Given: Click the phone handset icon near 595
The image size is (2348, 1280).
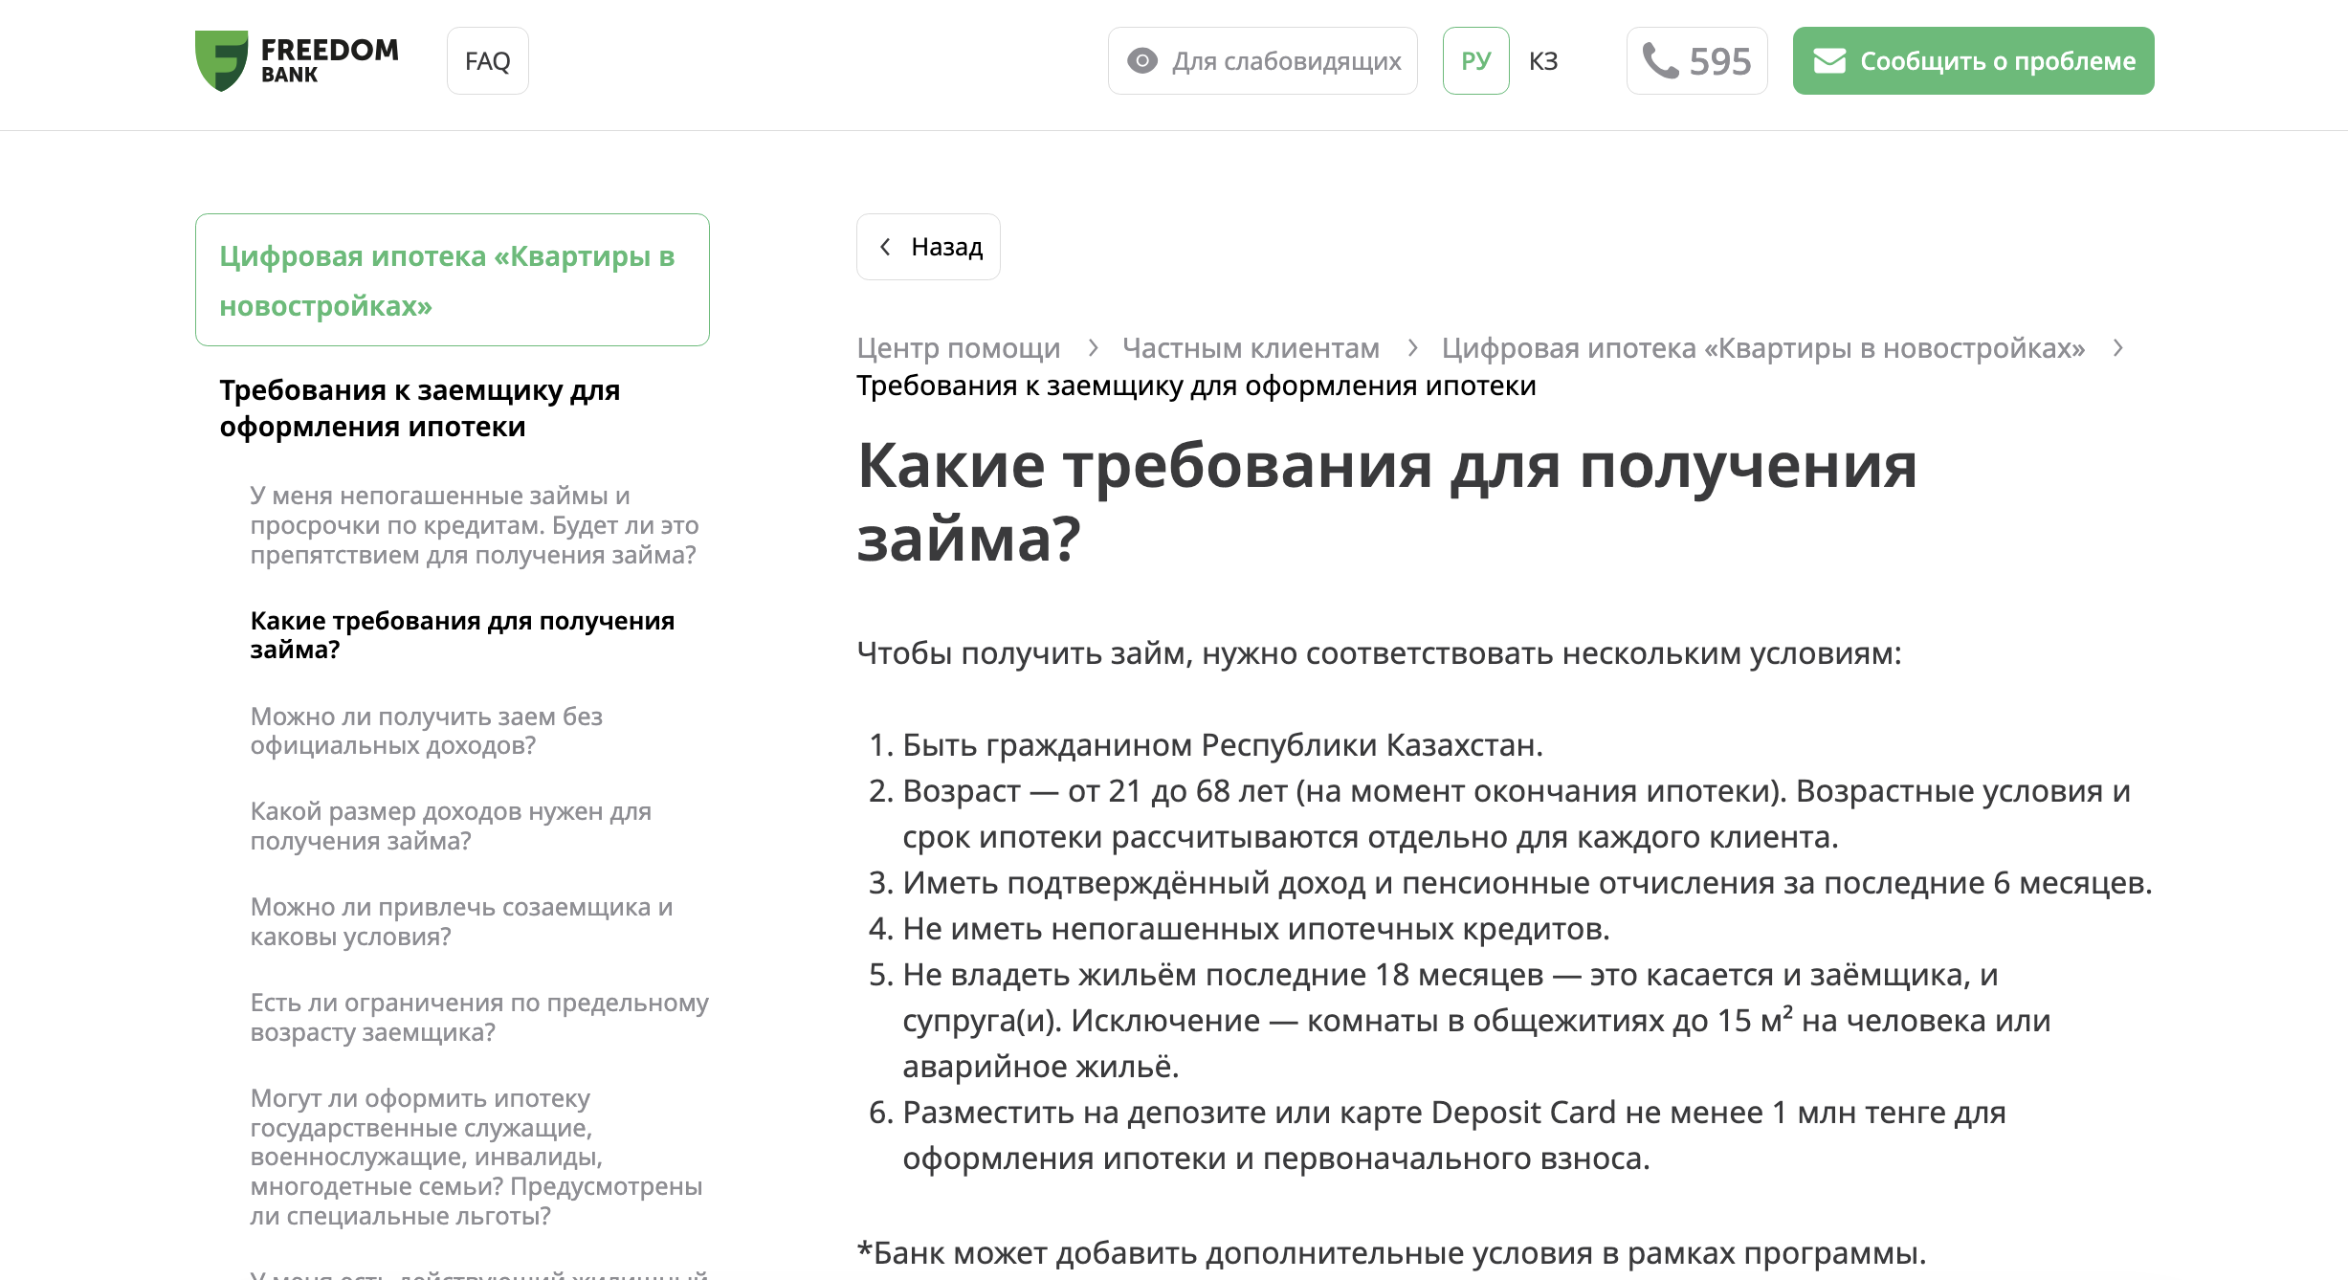Looking at the screenshot, I should pos(1660,61).
